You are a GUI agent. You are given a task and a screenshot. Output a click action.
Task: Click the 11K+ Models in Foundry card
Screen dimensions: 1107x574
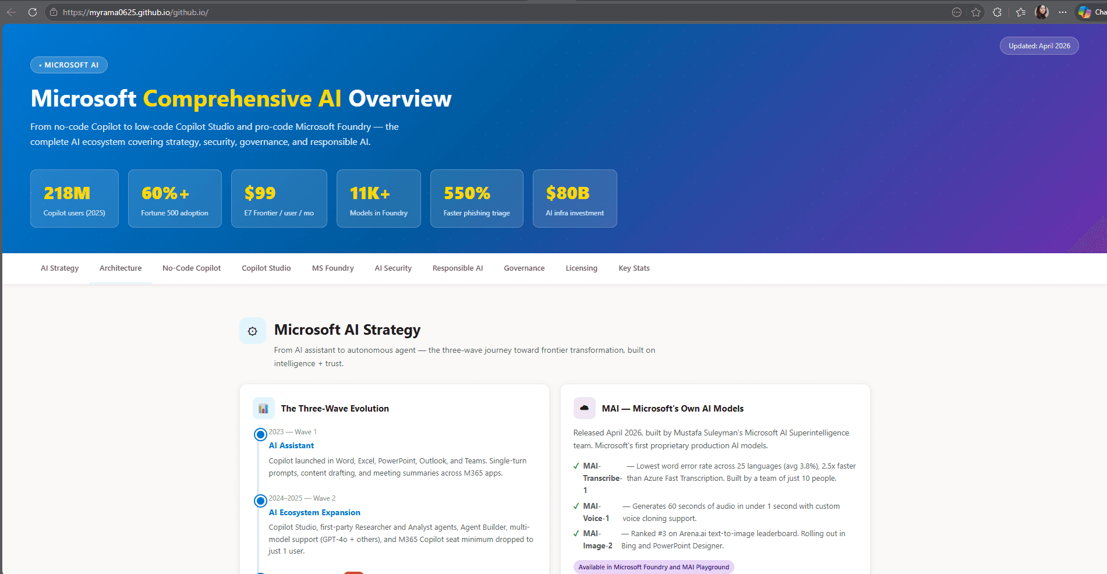[379, 199]
